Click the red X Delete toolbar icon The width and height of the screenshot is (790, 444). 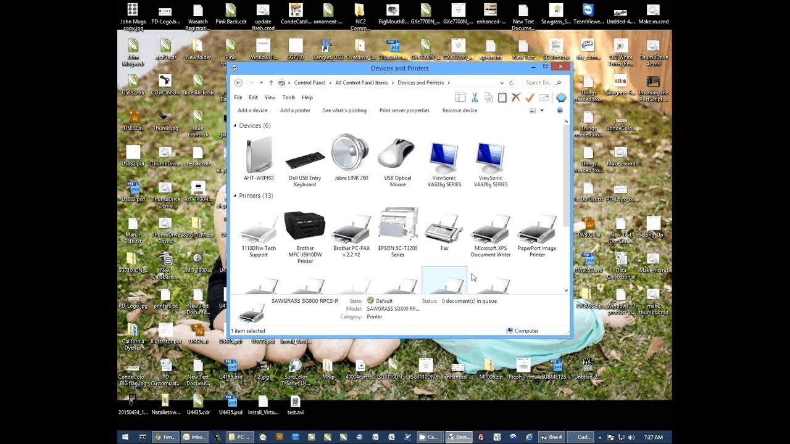coord(516,97)
